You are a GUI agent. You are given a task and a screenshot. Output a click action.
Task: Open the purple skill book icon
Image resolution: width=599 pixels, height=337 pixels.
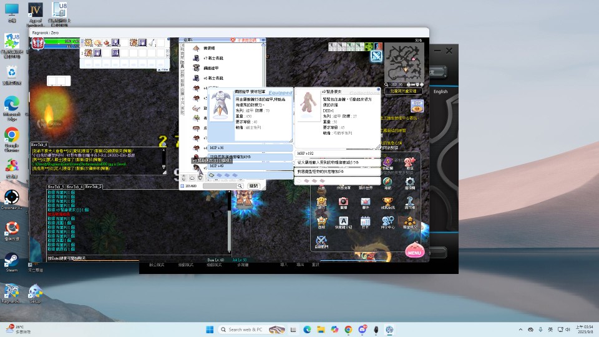coord(387,162)
